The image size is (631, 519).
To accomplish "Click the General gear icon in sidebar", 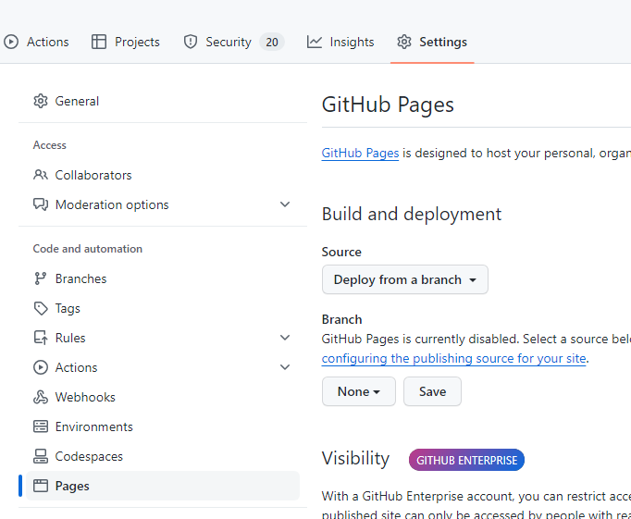I will 41,101.
